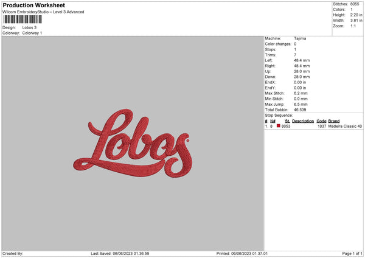
Task: Click the Stop Sequence heading
Action: (279, 116)
